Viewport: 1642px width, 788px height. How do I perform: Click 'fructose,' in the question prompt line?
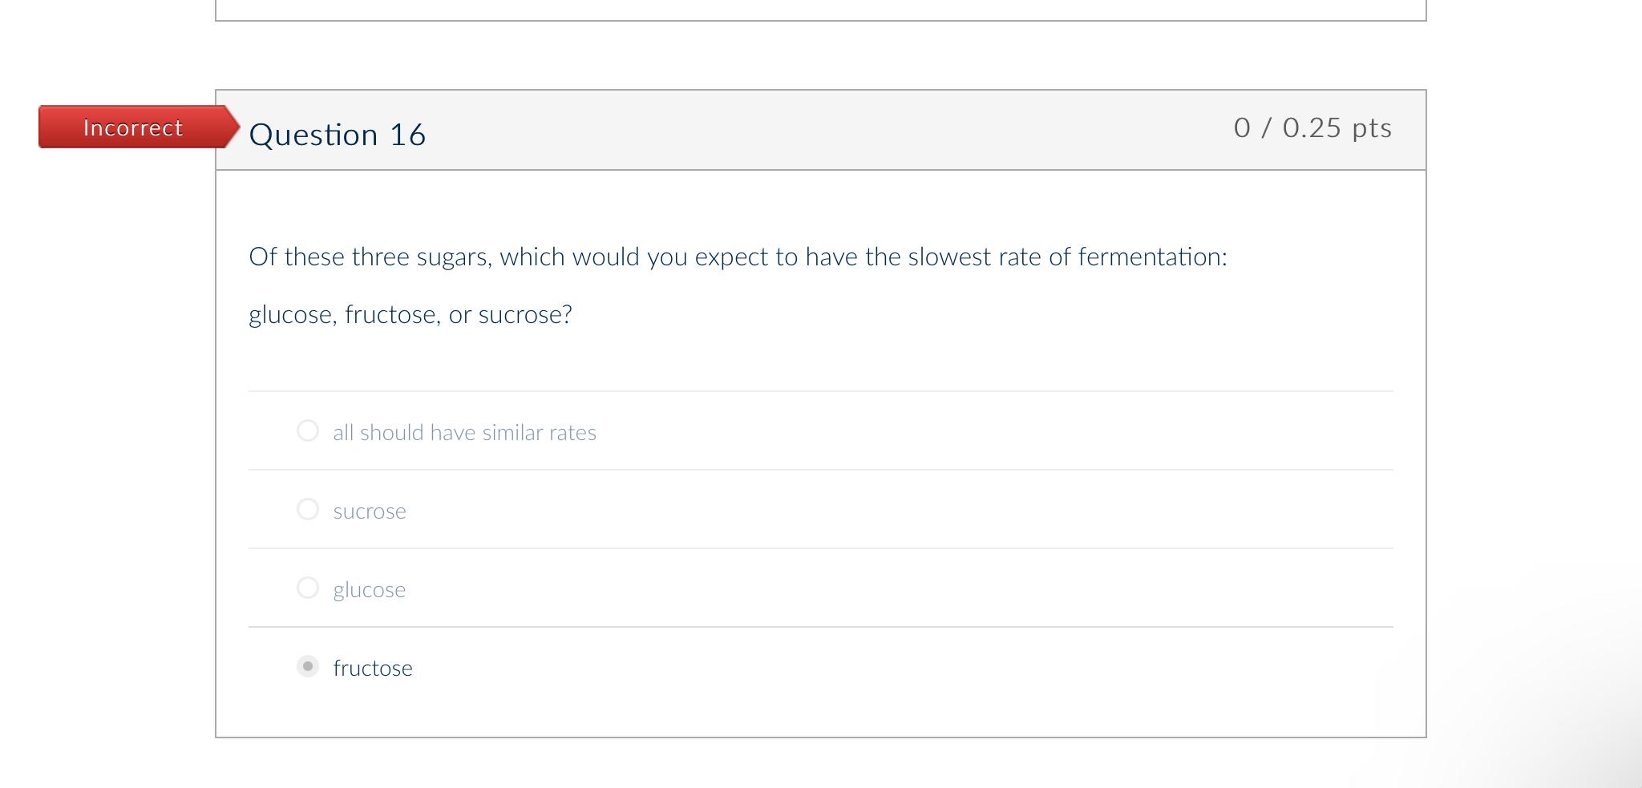(392, 315)
